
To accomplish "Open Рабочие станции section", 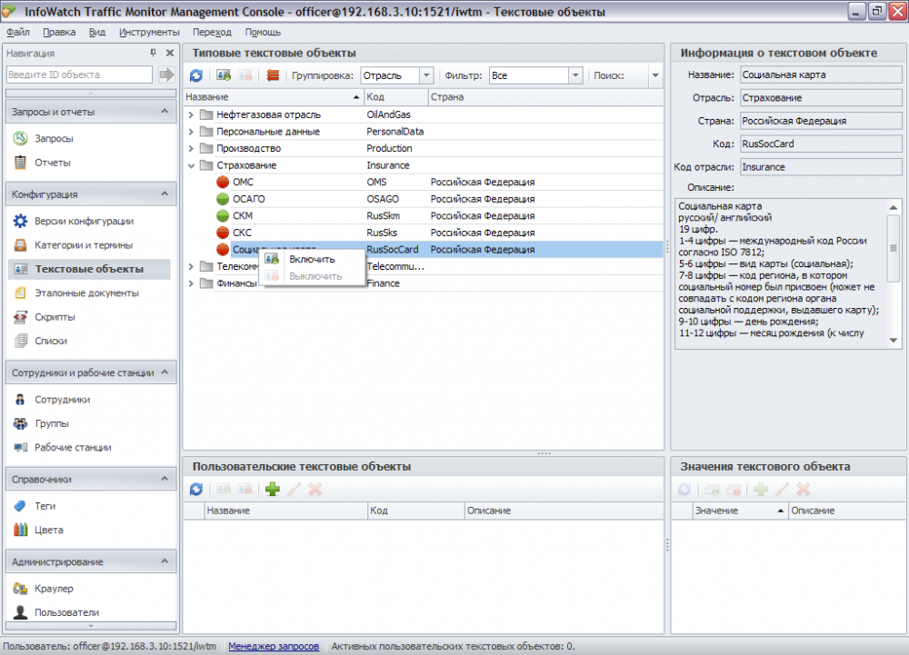I will click(73, 448).
